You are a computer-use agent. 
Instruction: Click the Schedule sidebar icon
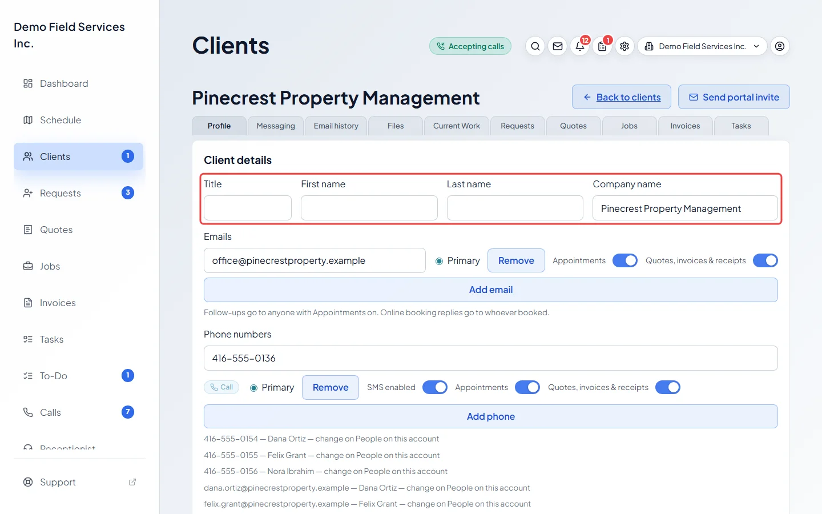28,120
